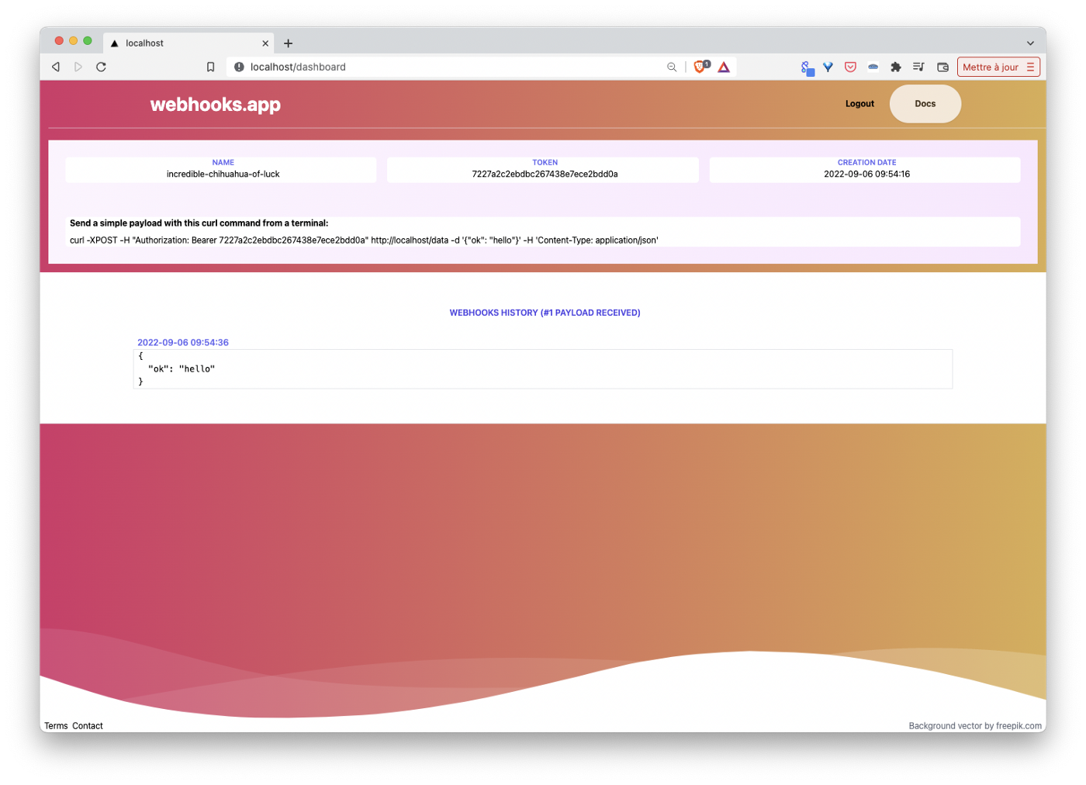Click the blue Y extension icon

point(828,67)
